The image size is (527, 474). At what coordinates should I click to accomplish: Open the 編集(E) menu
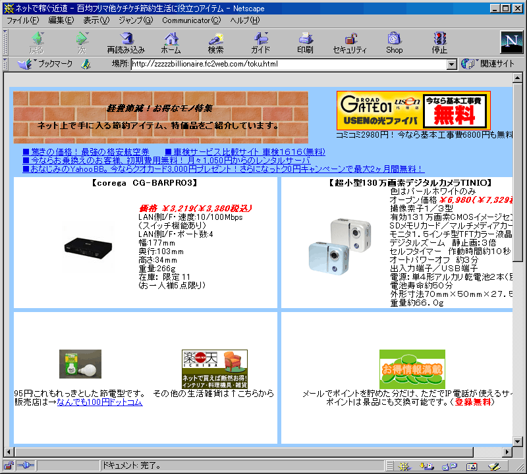tap(61, 20)
